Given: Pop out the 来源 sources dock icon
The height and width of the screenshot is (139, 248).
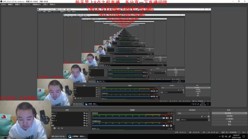Looking at the screenshot, I should (89, 110).
